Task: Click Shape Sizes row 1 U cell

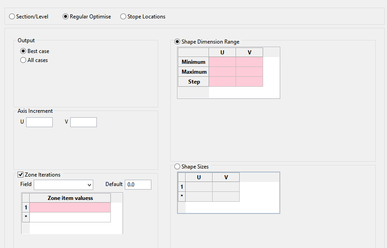Action: [x=199, y=187]
